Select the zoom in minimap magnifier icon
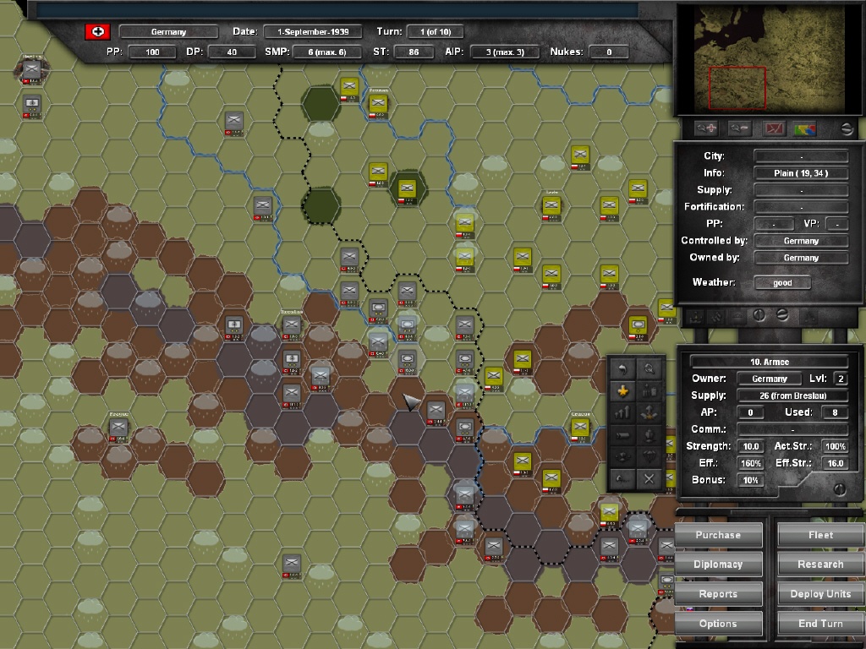 (x=706, y=128)
